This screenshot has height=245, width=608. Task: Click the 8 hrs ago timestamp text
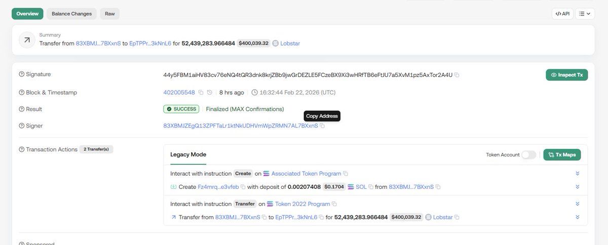(232, 93)
